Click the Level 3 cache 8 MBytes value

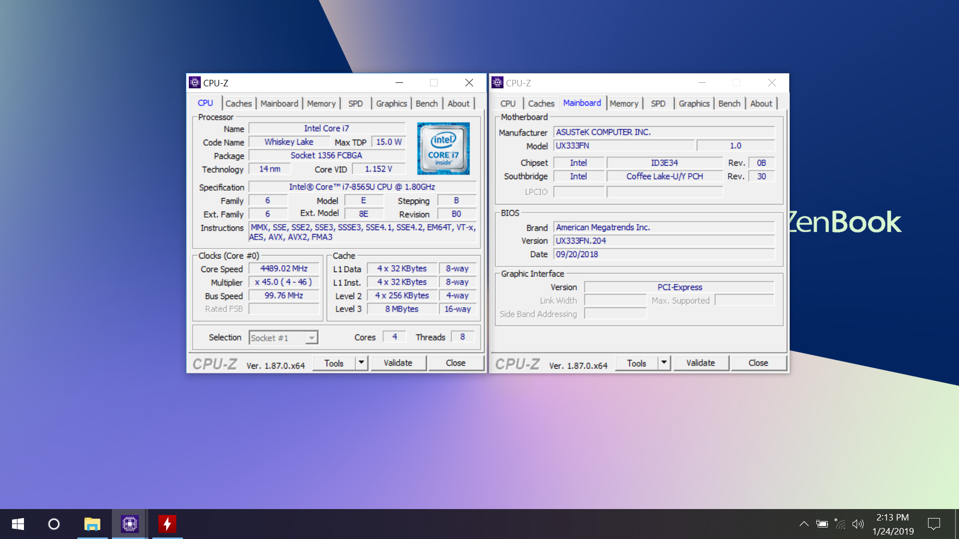coord(402,309)
